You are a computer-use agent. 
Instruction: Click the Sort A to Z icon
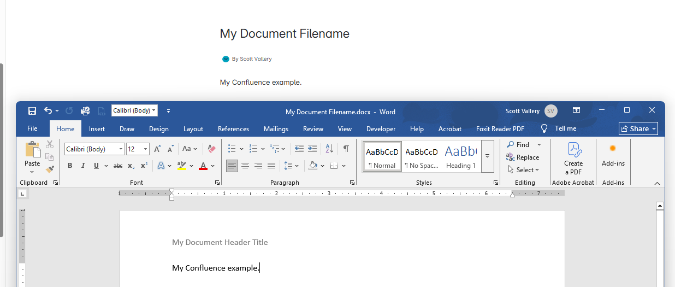coord(329,149)
